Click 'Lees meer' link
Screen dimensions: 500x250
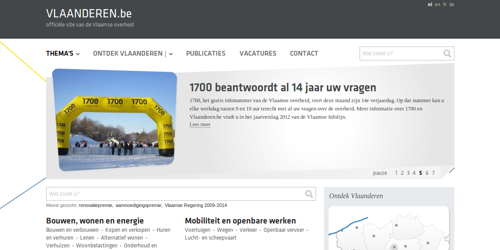pos(200,124)
